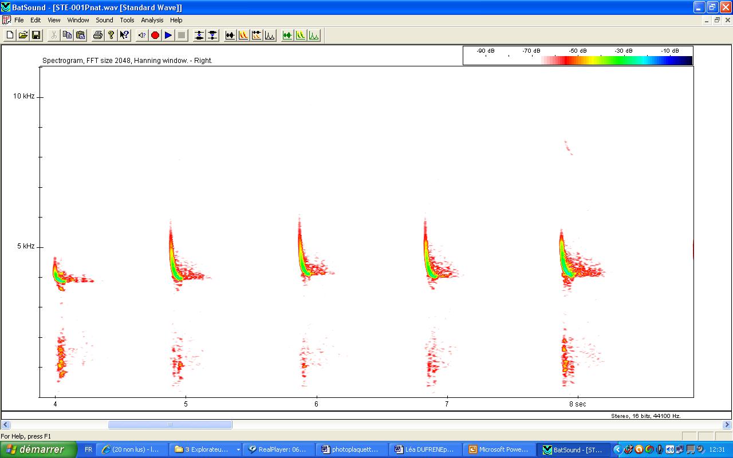Click the BatSound taskbar button
Image resolution: width=733 pixels, height=458 pixels.
(574, 449)
